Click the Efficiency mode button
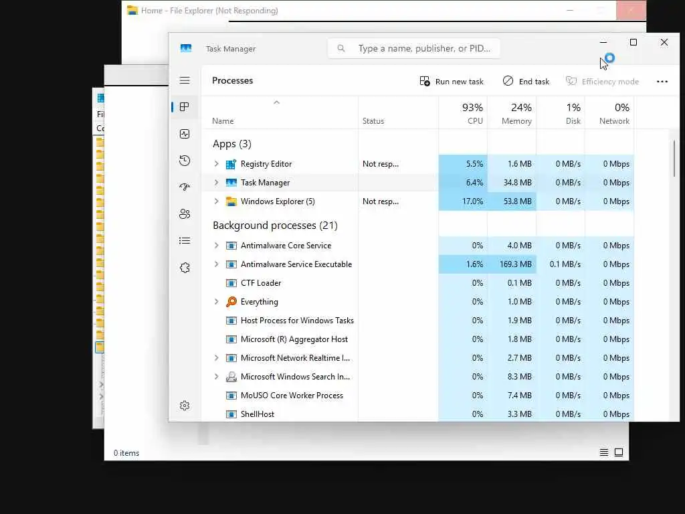The image size is (685, 514). pyautogui.click(x=602, y=81)
